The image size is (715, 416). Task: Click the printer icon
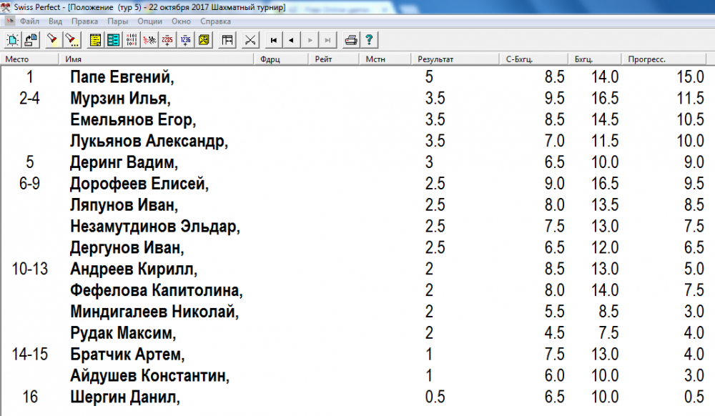(x=350, y=40)
